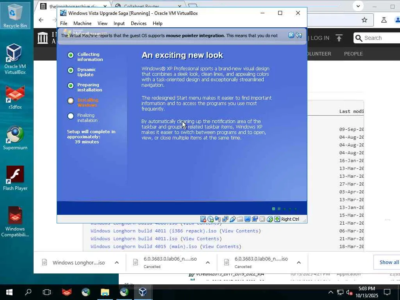Image resolution: width=400 pixels, height=300 pixels.
Task: Click the hard disk activity indicator in VirtualBox
Action: pos(203,219)
